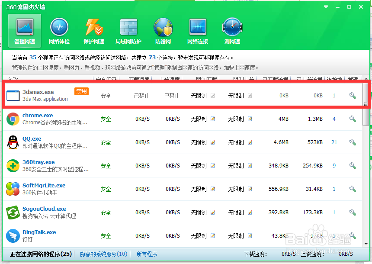Image resolution: width=372 pixels, height=264 pixels.
Task: Click the 安全 rating for chrome.exe
Action: click(106, 119)
